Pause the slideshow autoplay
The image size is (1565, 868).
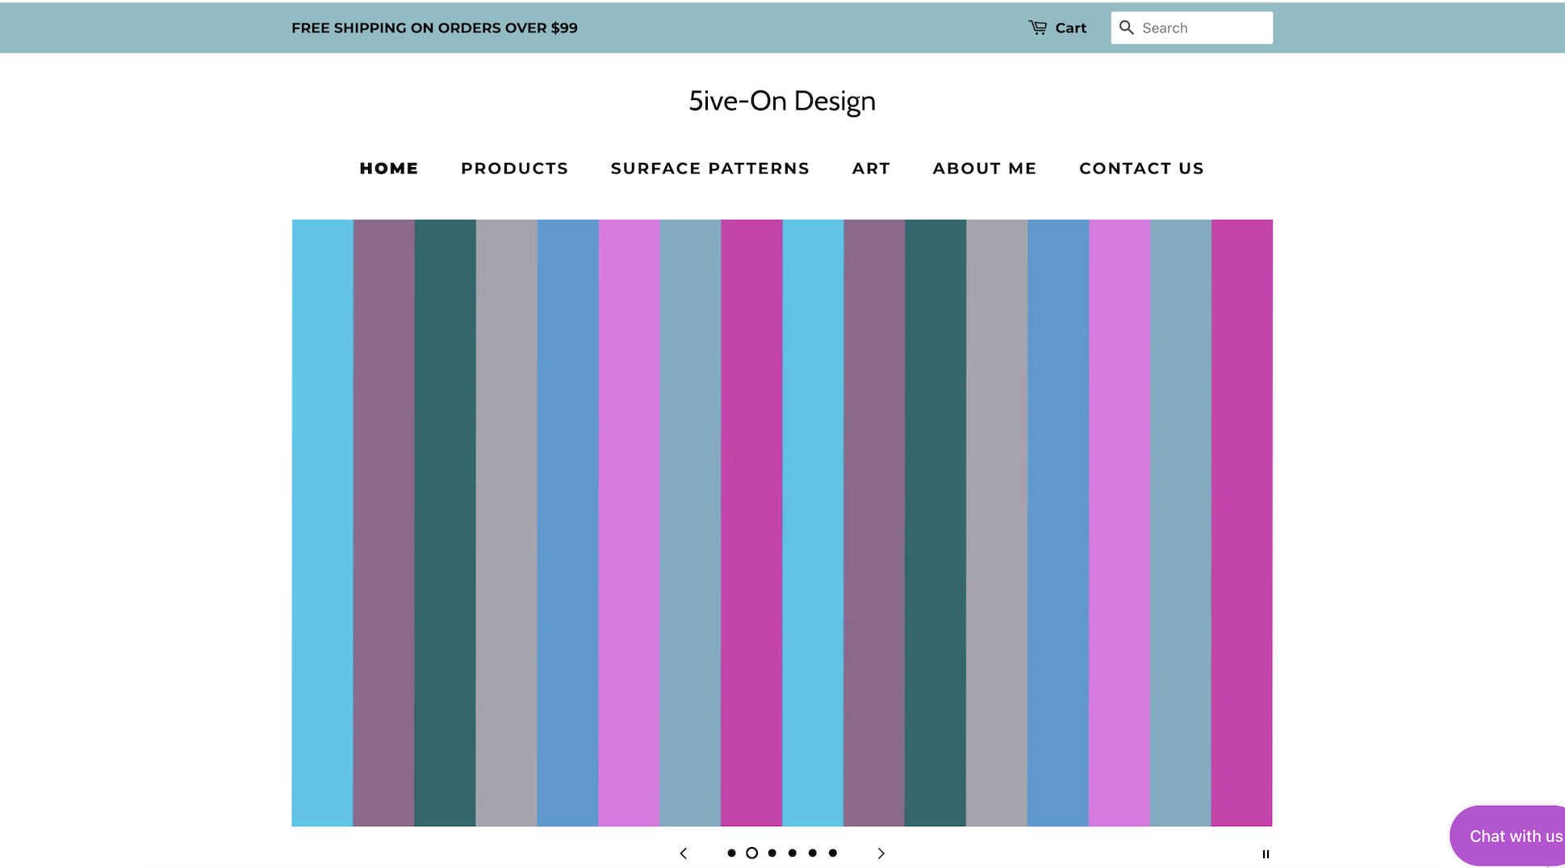click(x=1266, y=854)
